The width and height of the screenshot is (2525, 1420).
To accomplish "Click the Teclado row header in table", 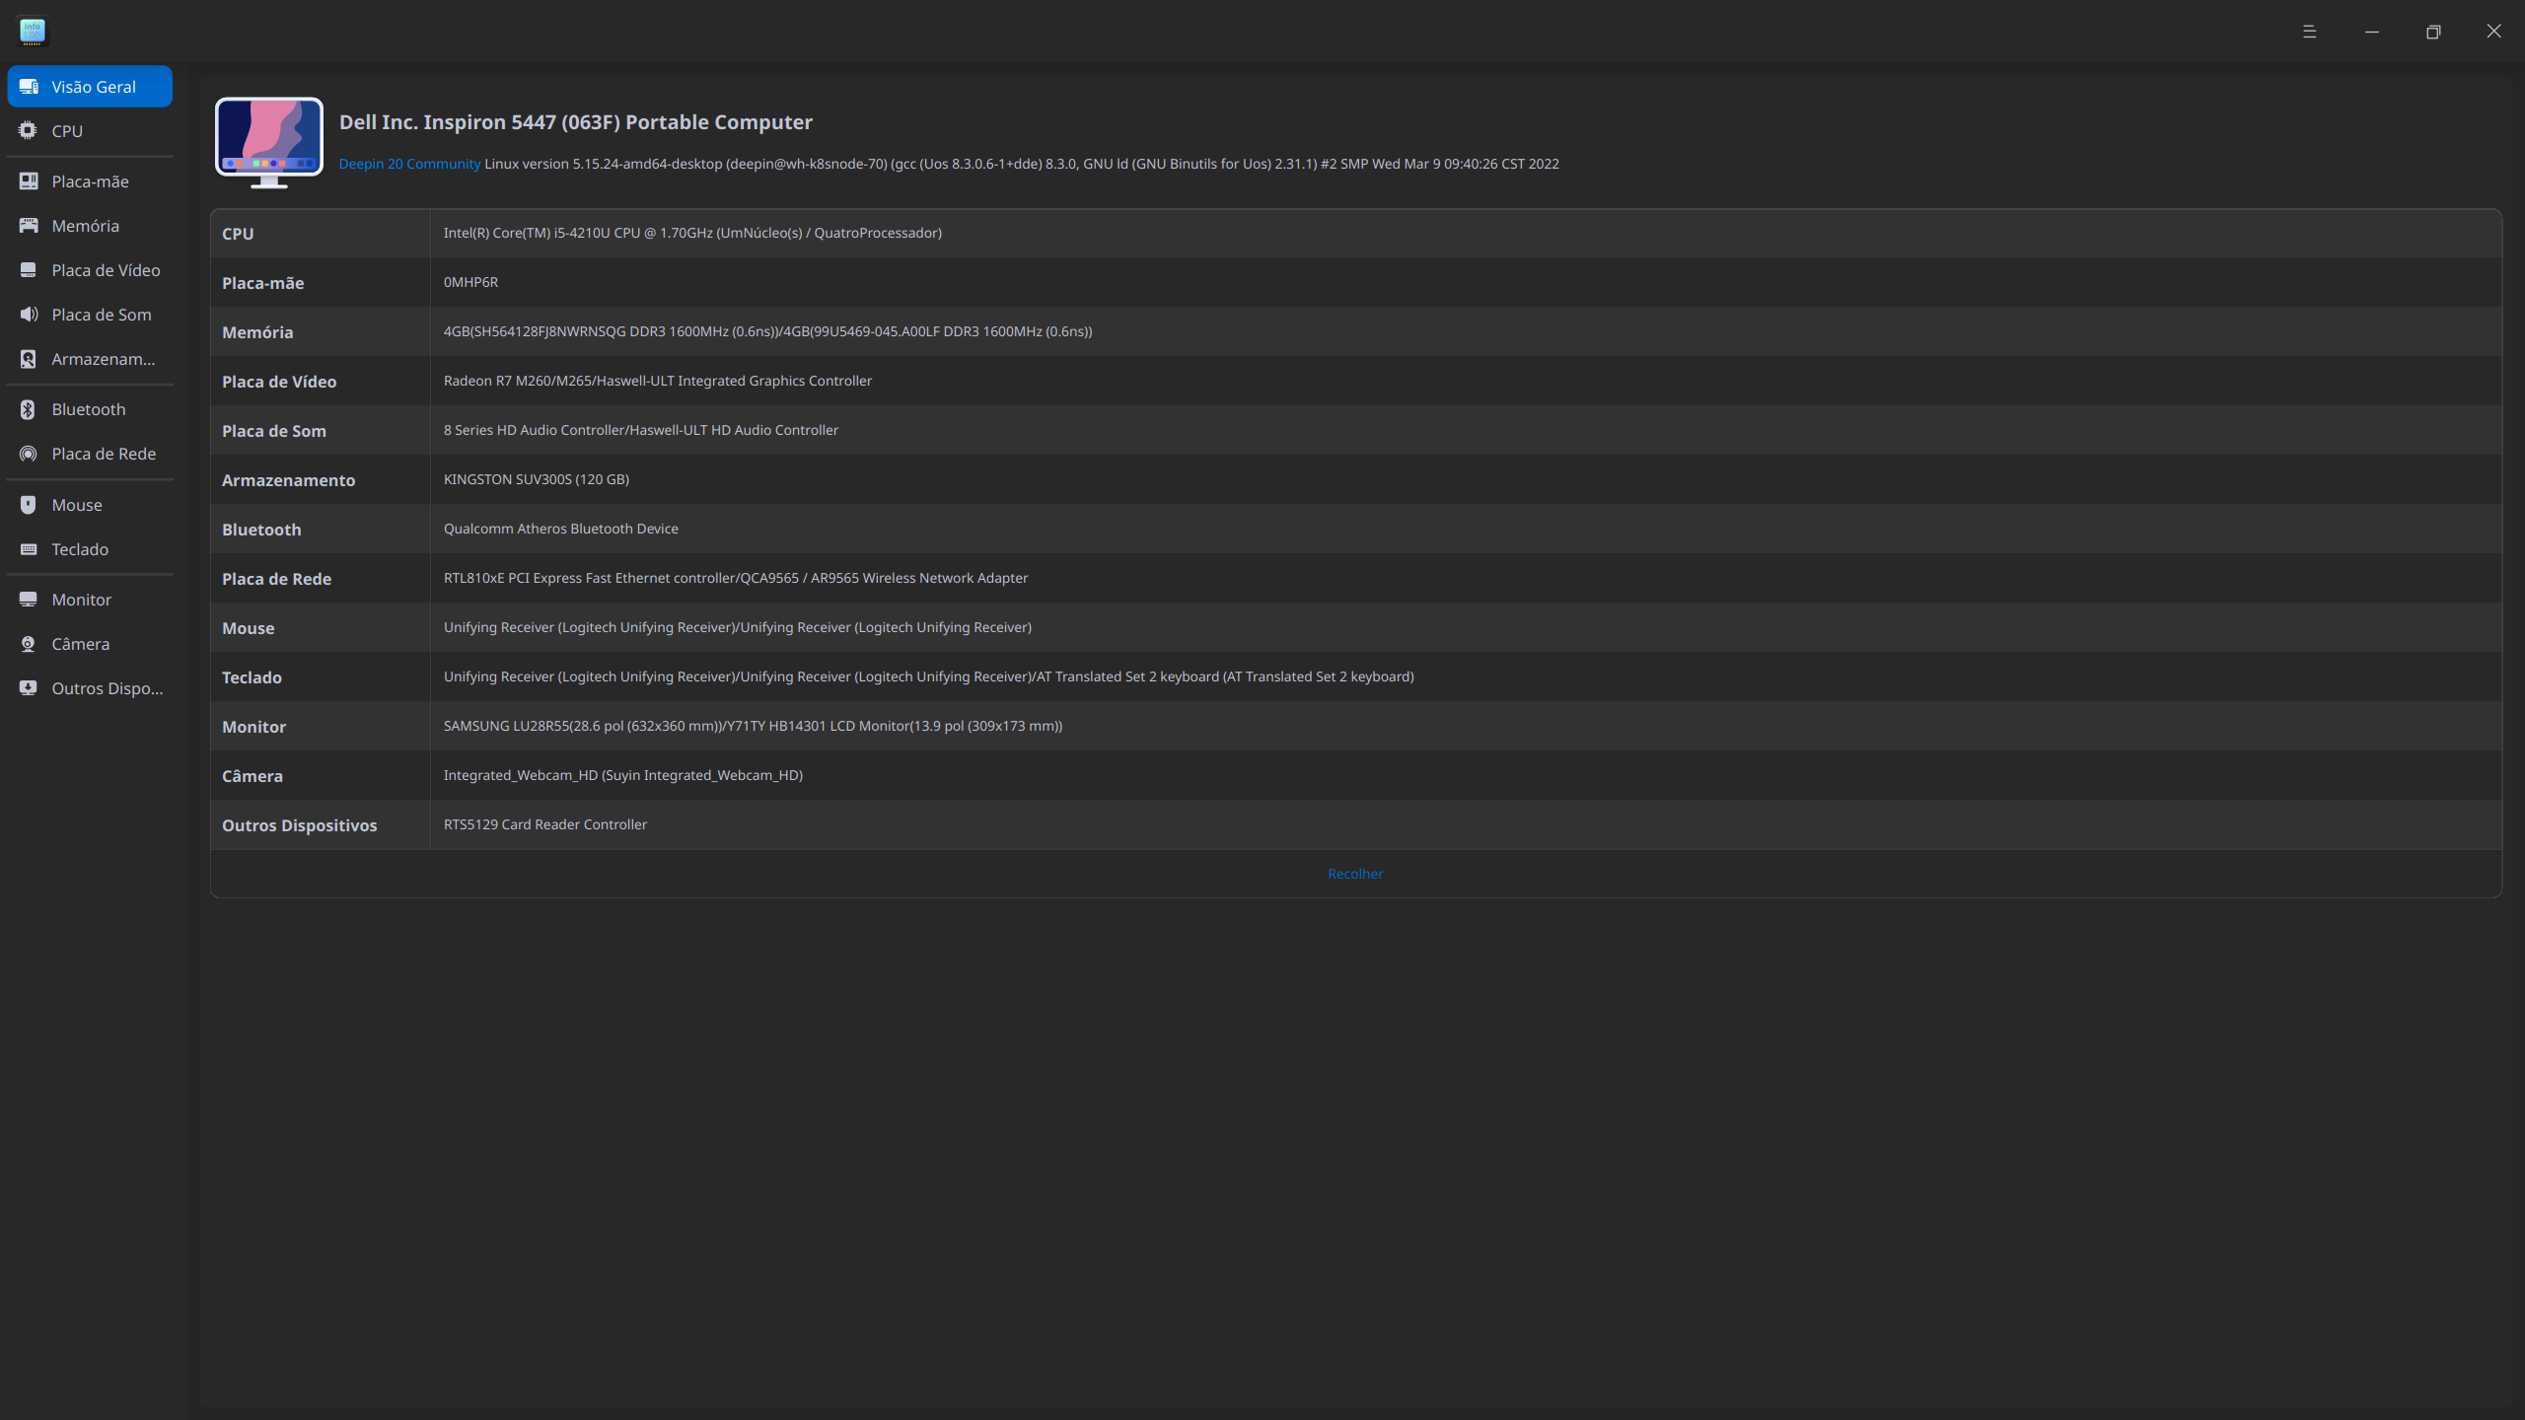I will tap(252, 677).
